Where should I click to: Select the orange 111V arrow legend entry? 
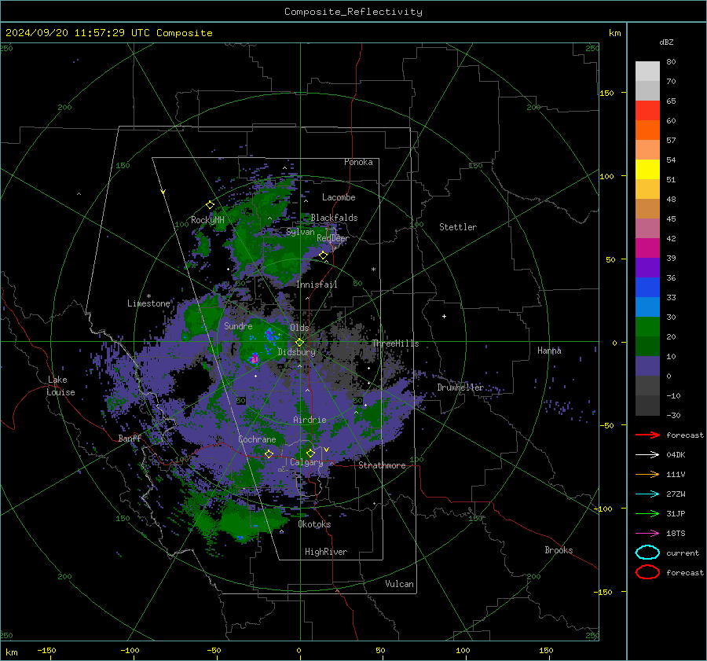pos(647,474)
